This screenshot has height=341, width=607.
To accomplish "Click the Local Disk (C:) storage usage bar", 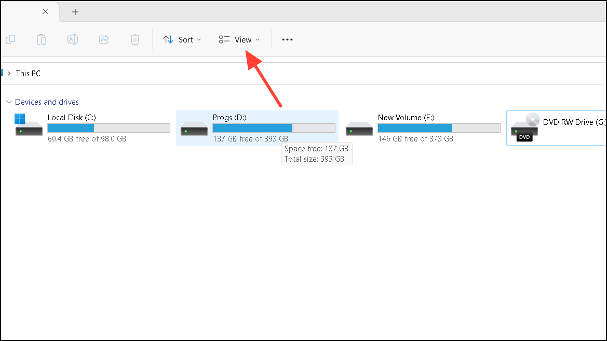I will pyautogui.click(x=109, y=128).
